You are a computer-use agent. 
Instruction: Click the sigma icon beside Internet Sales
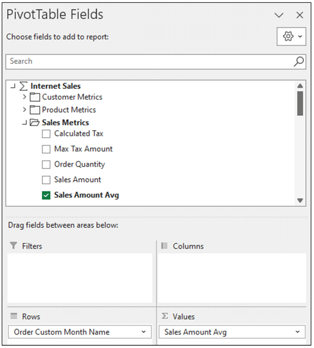point(23,86)
